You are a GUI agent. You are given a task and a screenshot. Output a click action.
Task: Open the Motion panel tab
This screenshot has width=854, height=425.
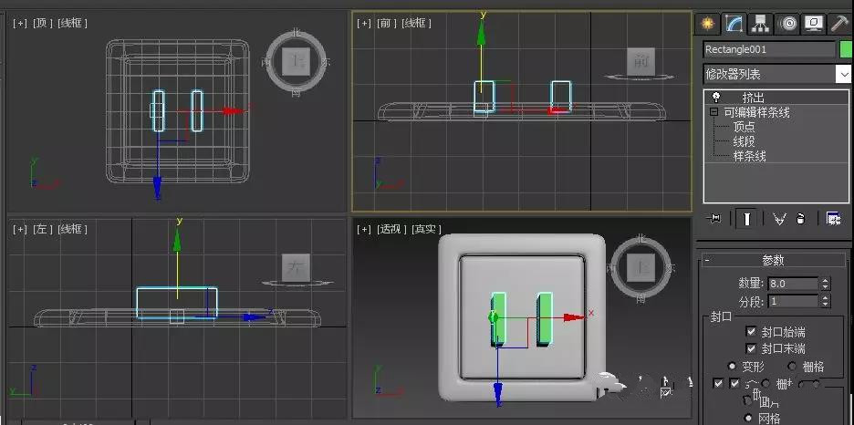(787, 24)
